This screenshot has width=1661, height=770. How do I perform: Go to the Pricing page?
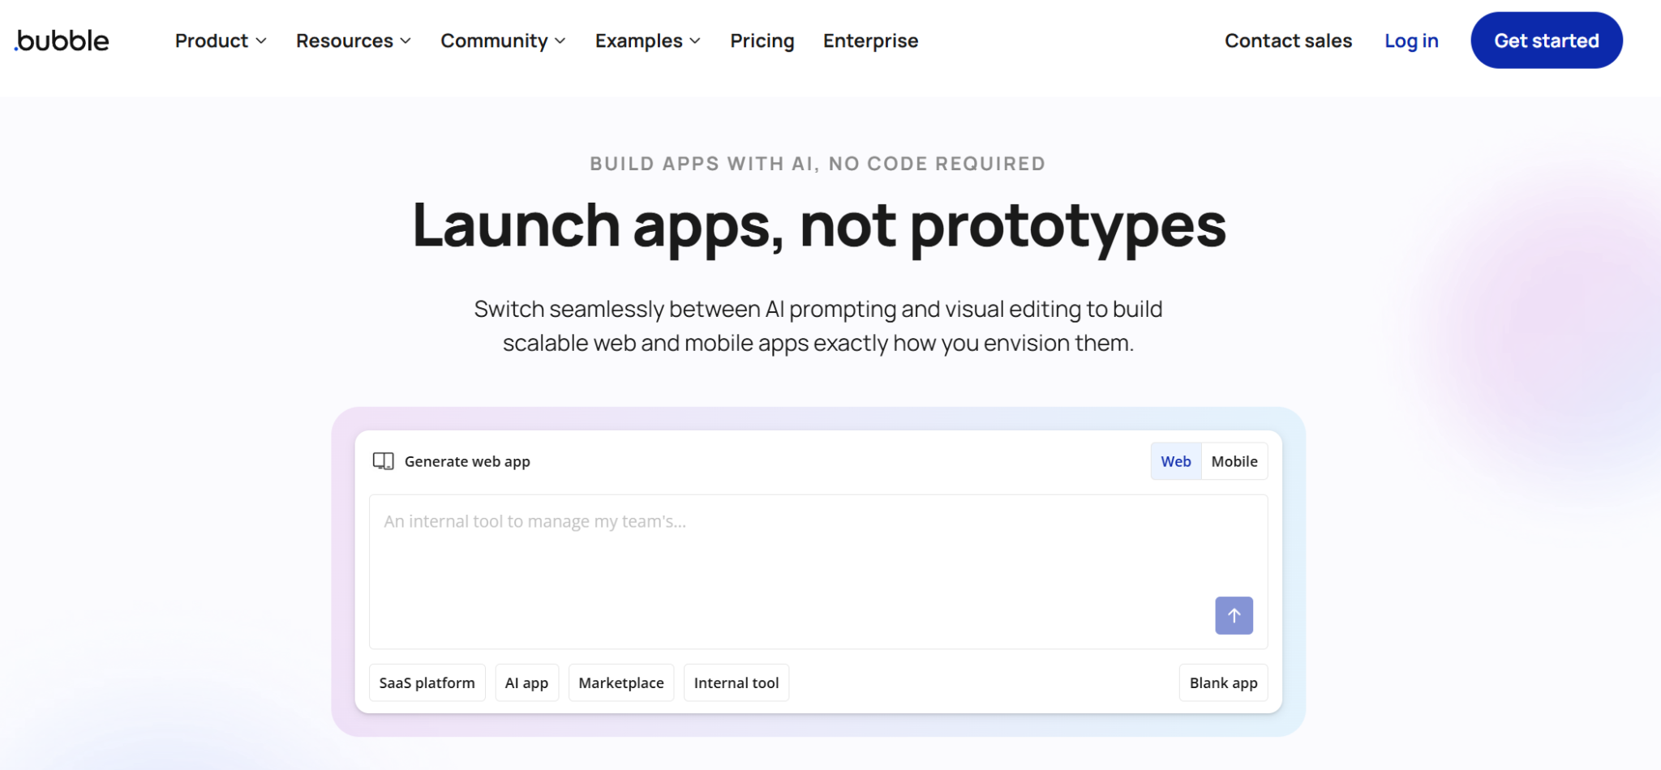(x=762, y=41)
